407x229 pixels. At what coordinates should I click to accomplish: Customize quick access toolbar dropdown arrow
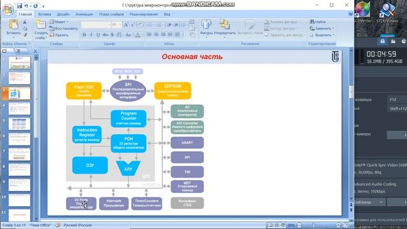point(43,6)
